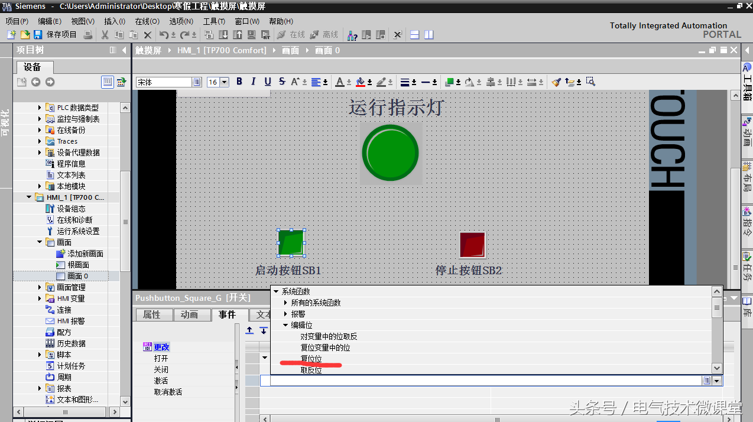Toggle Underline text formatting
The image size is (753, 422).
[268, 82]
